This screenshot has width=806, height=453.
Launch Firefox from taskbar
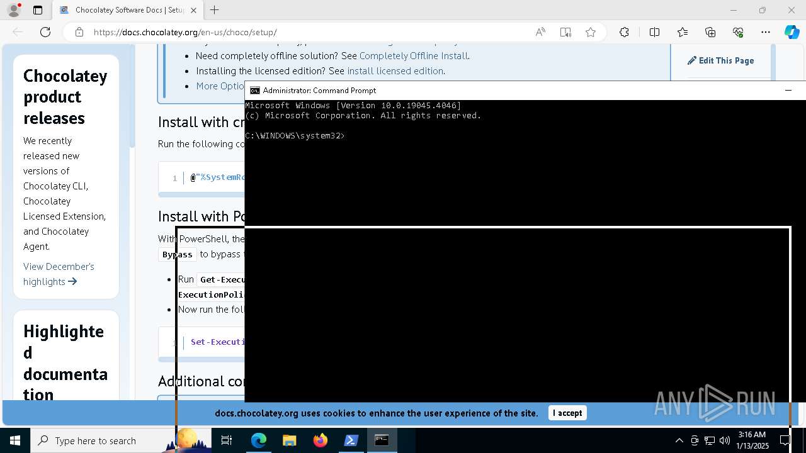[x=321, y=440]
